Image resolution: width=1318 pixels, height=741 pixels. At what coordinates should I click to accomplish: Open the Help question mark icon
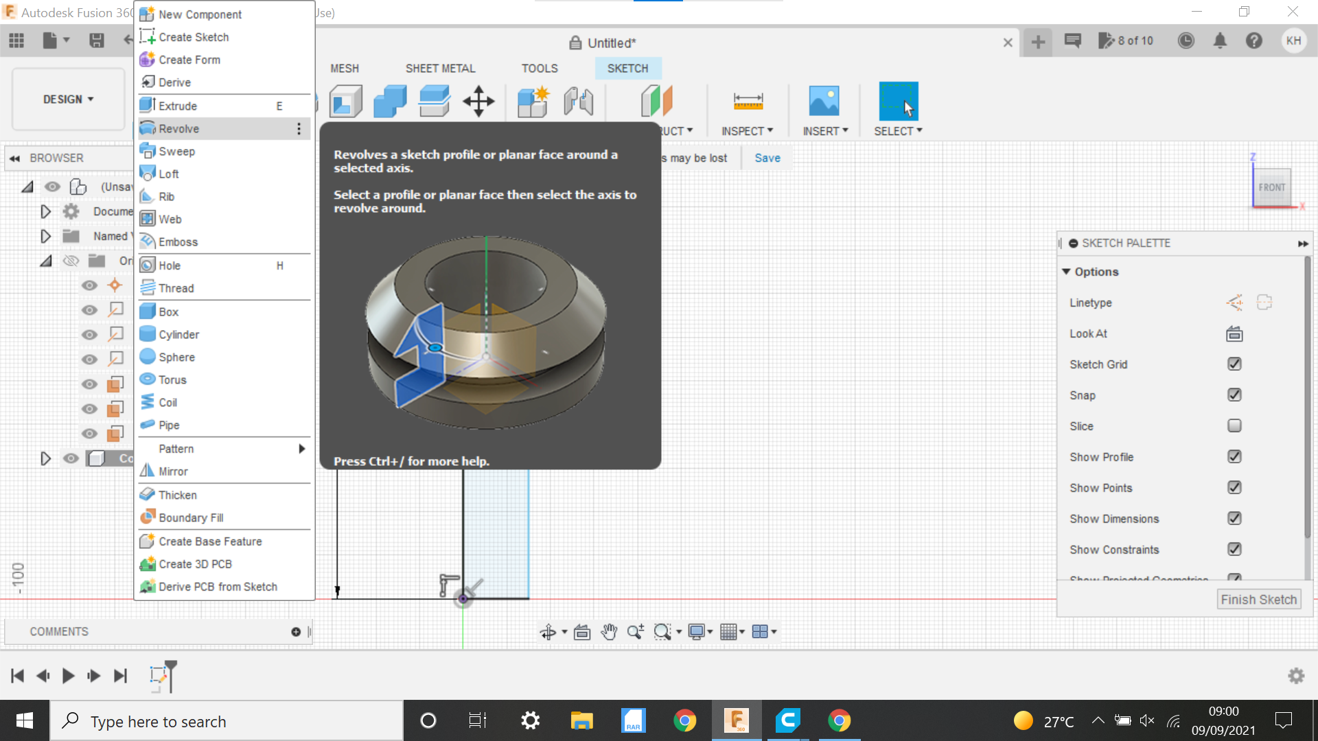pos(1254,40)
